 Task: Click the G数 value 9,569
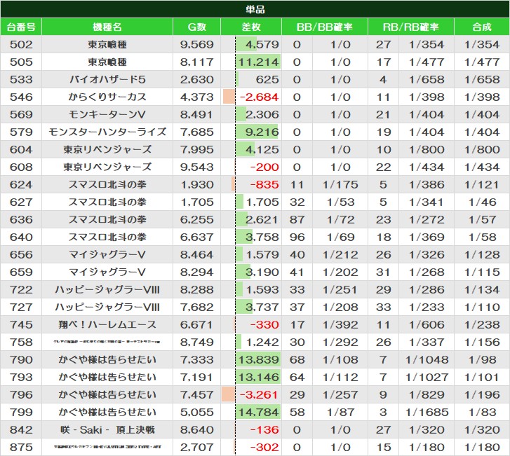point(197,45)
